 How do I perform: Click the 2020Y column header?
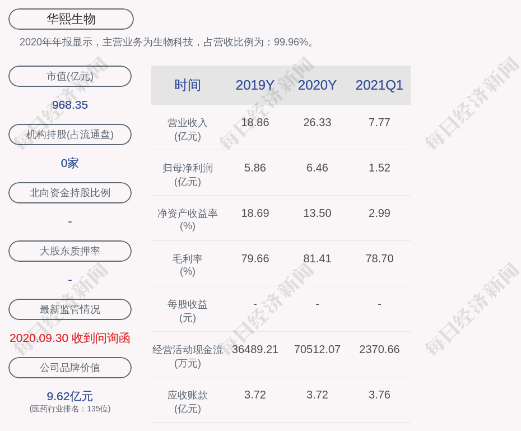pyautogui.click(x=317, y=85)
